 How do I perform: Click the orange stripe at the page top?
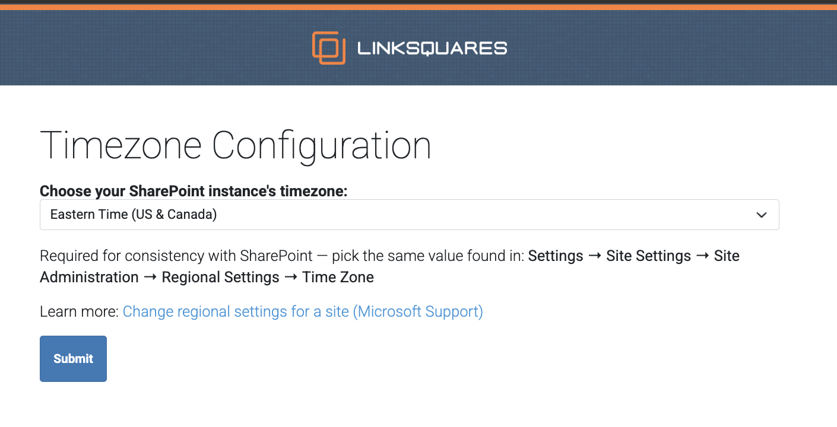[418, 7]
